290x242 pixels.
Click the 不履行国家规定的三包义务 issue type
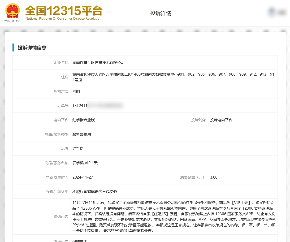95,192
